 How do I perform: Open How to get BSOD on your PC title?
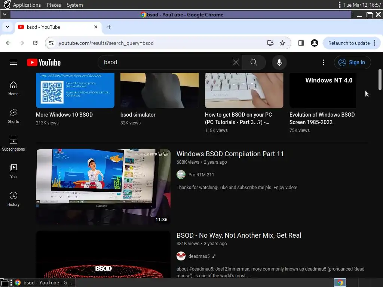(x=238, y=118)
